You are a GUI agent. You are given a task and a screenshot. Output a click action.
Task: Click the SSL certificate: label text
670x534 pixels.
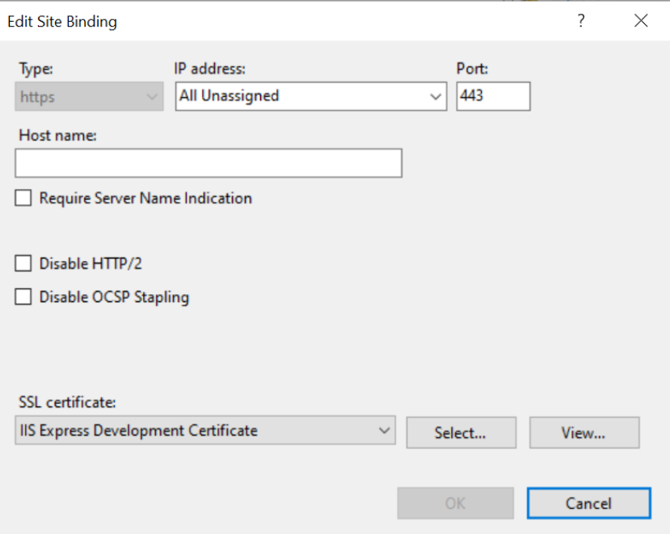point(67,402)
